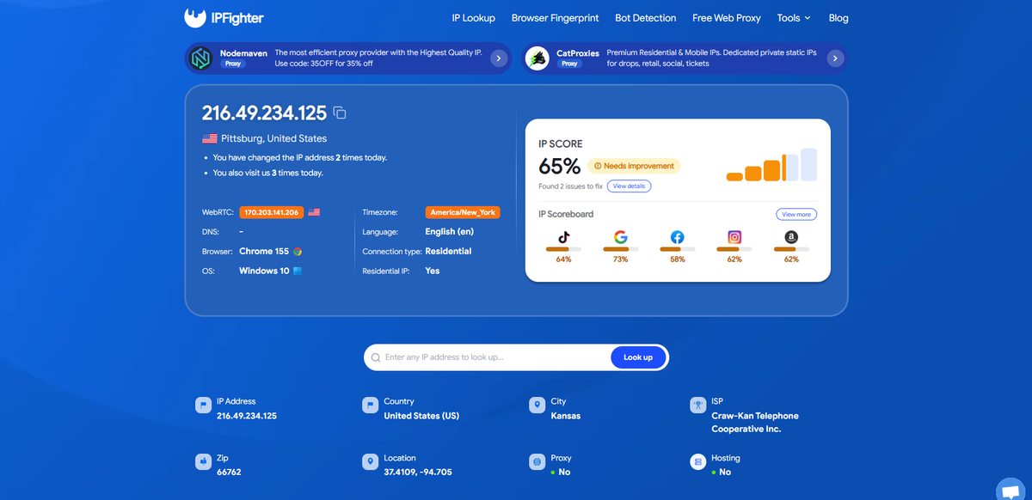Click the Chrome browser icon
The width and height of the screenshot is (1032, 500).
[x=298, y=252]
